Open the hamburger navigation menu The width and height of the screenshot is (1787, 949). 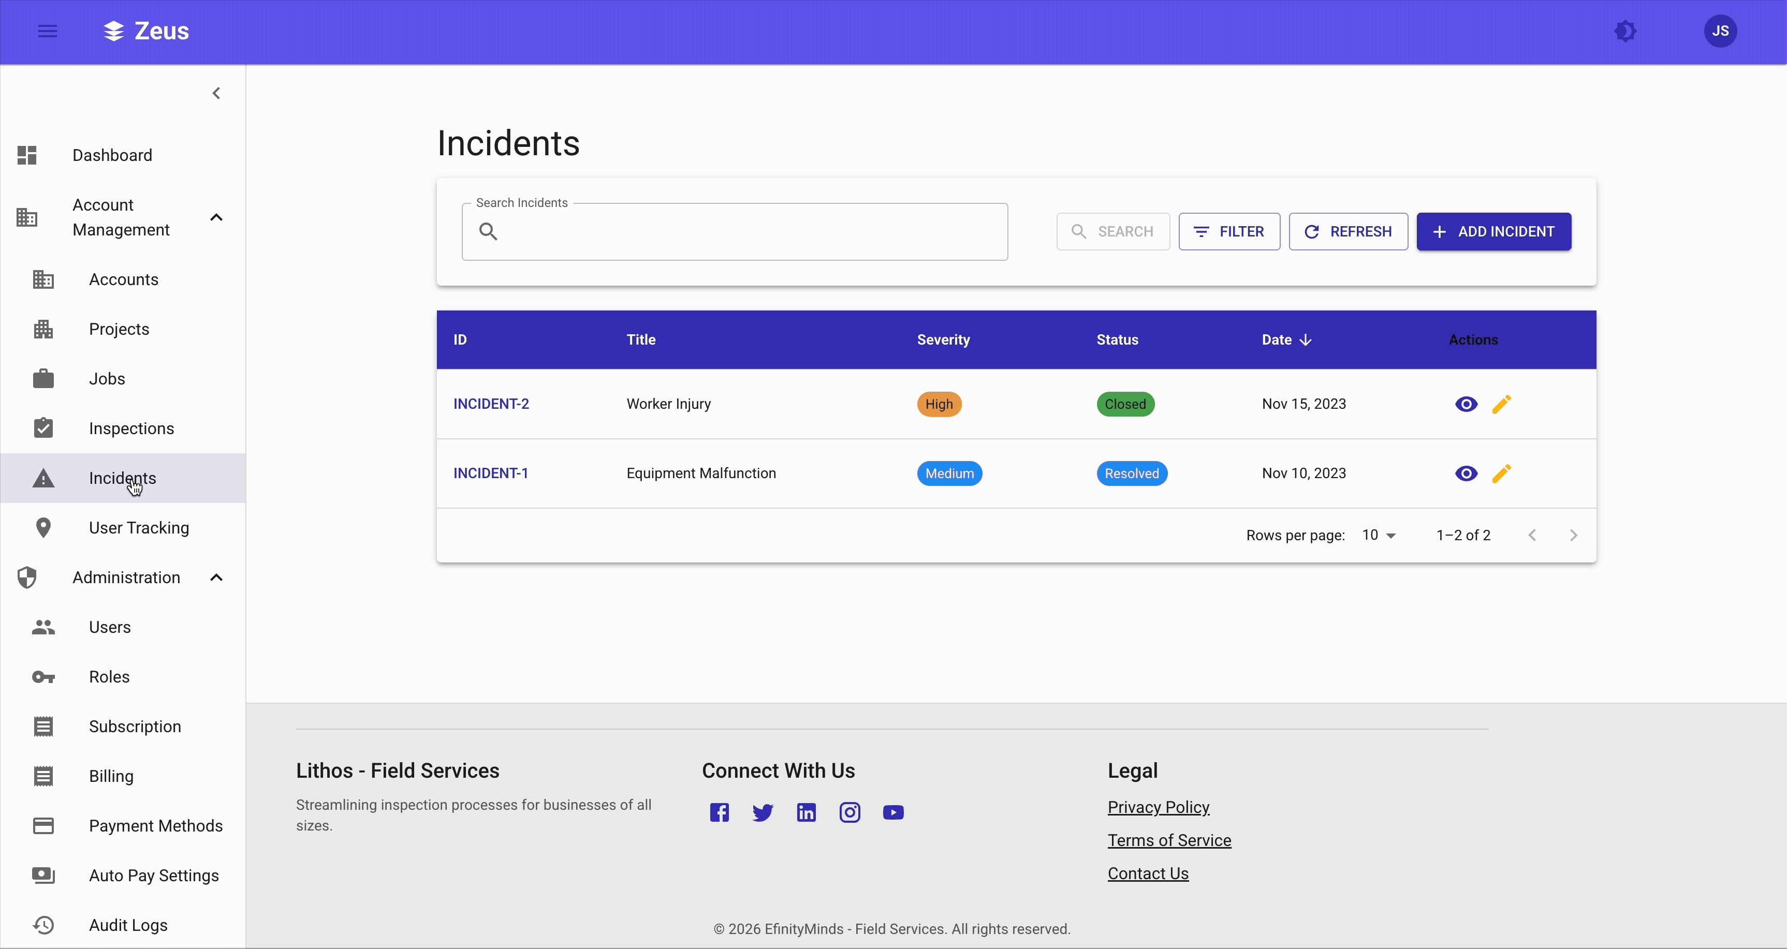[x=47, y=31]
